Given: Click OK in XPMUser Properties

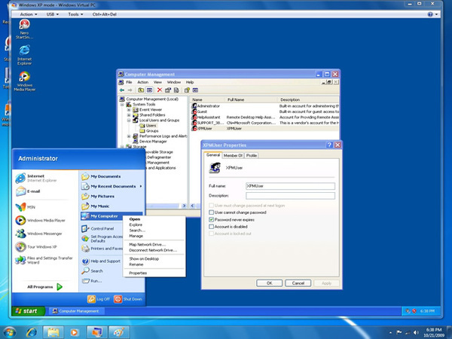Looking at the screenshot, I should click(x=269, y=283).
